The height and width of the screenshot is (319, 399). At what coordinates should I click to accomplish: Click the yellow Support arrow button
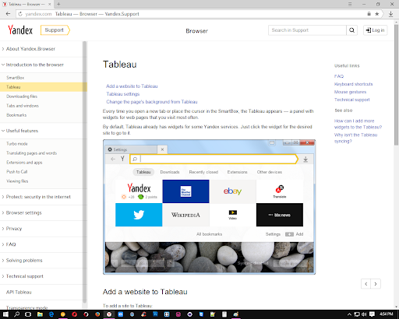55,30
